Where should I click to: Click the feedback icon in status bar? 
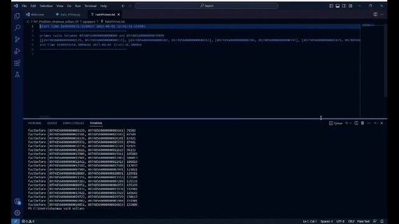click(375, 222)
